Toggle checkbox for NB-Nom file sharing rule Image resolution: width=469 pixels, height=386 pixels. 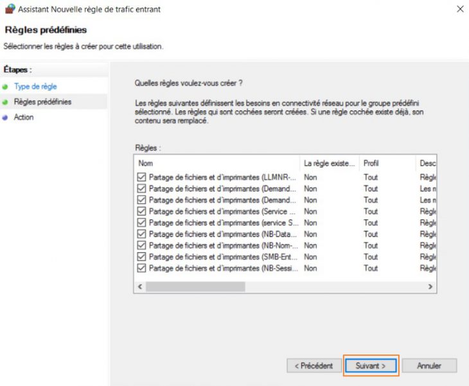pyautogui.click(x=141, y=245)
